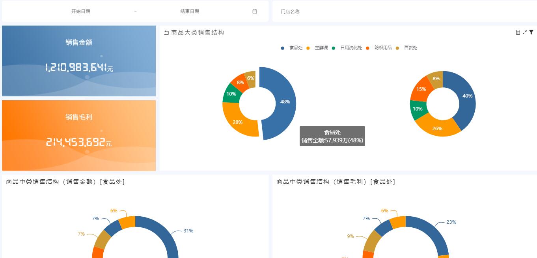Click the 食品处 blue legend dot

tap(282, 48)
